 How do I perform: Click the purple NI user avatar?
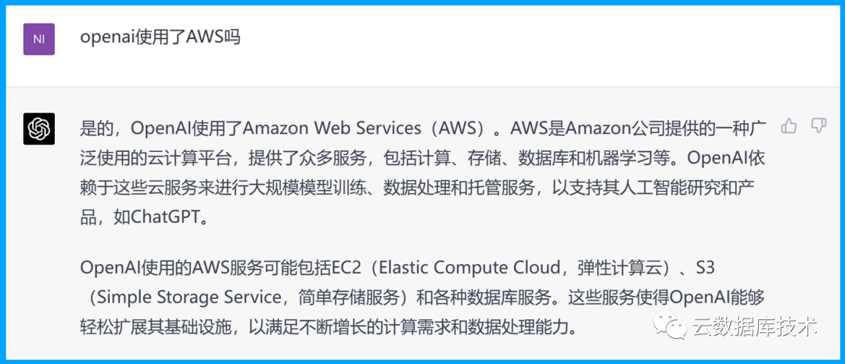(x=39, y=39)
